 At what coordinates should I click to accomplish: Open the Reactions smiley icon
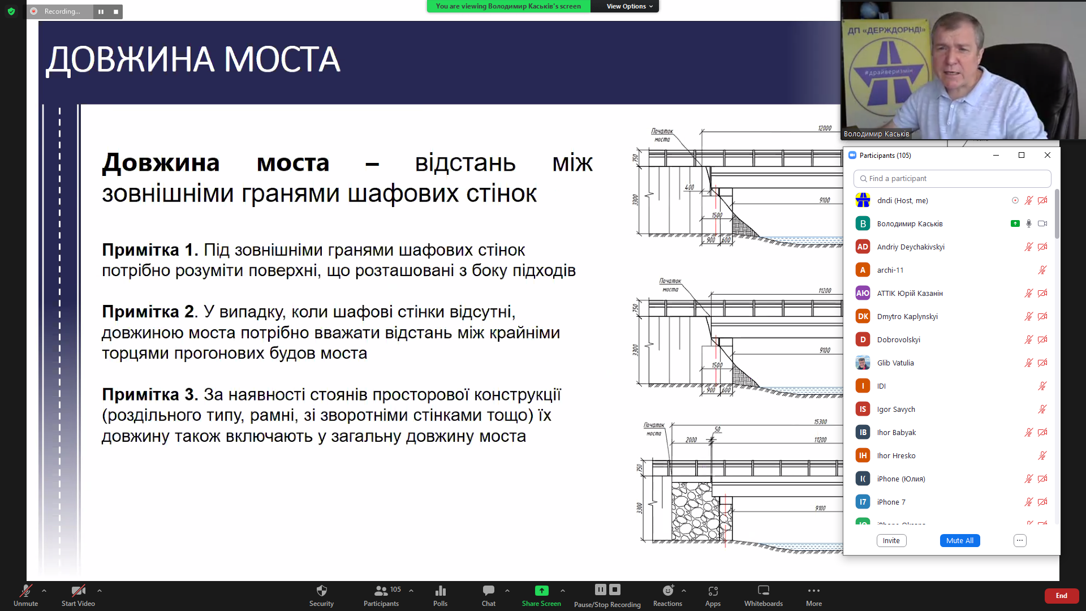[667, 591]
